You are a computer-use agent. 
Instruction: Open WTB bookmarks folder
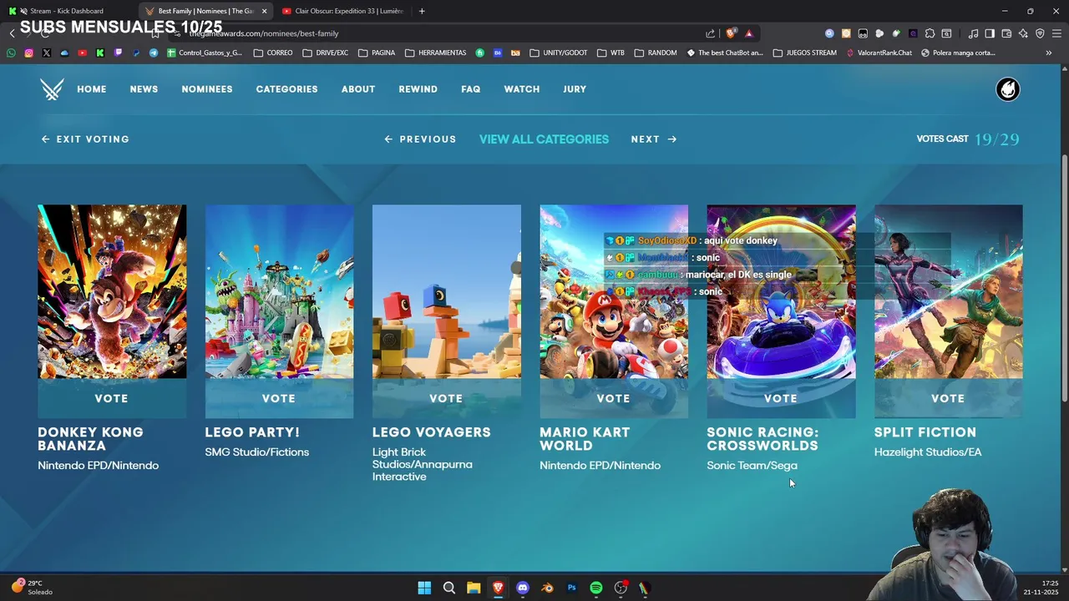[610, 53]
